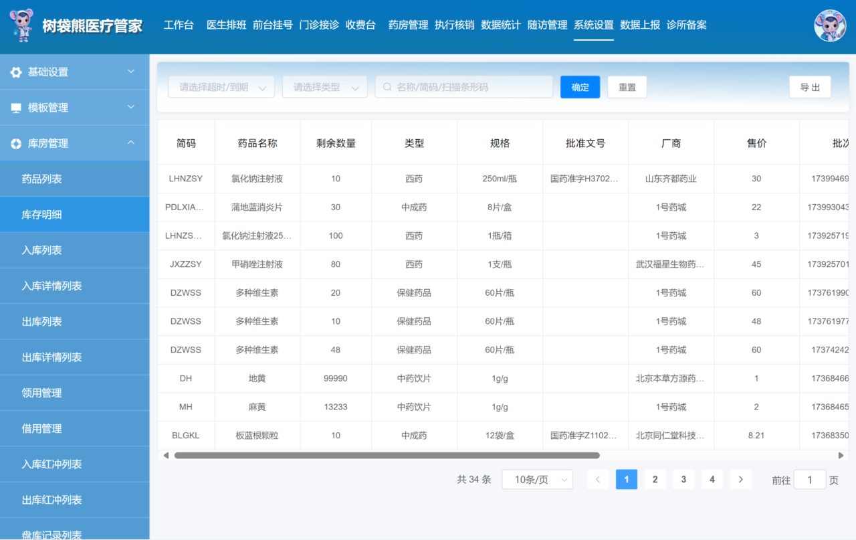
Task: Click the gear icon beside 基础设置
Action: (16, 72)
